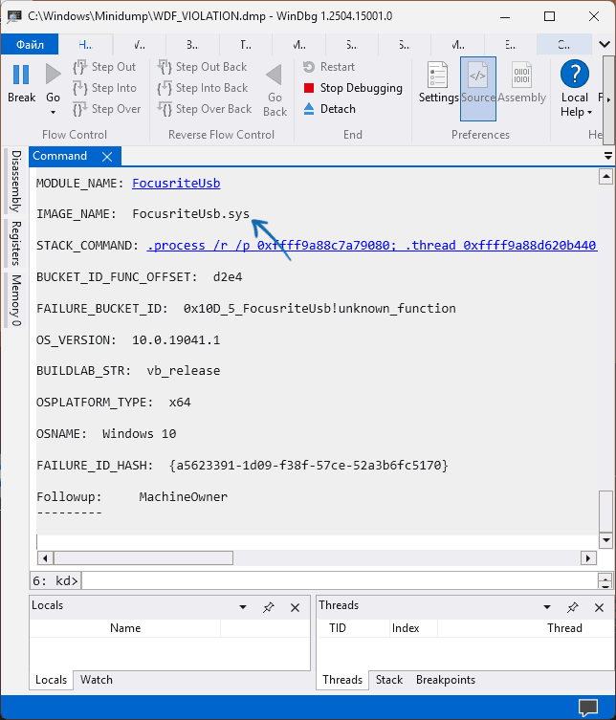Image resolution: width=616 pixels, height=720 pixels.
Task: Click Step Out Back
Action: click(202, 67)
